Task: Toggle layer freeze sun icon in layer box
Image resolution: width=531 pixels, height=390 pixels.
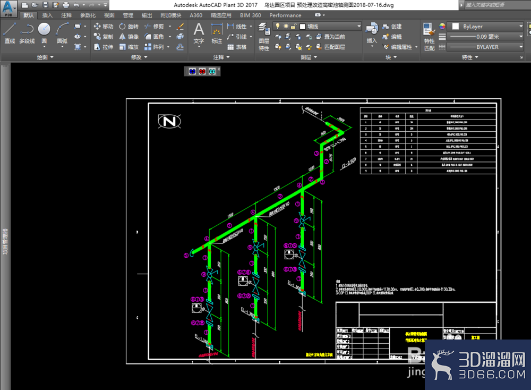Action: click(x=286, y=26)
